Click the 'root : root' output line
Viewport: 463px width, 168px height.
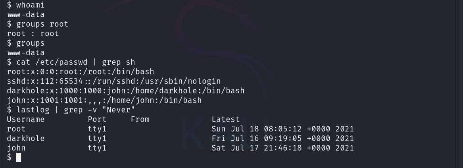tap(33, 34)
